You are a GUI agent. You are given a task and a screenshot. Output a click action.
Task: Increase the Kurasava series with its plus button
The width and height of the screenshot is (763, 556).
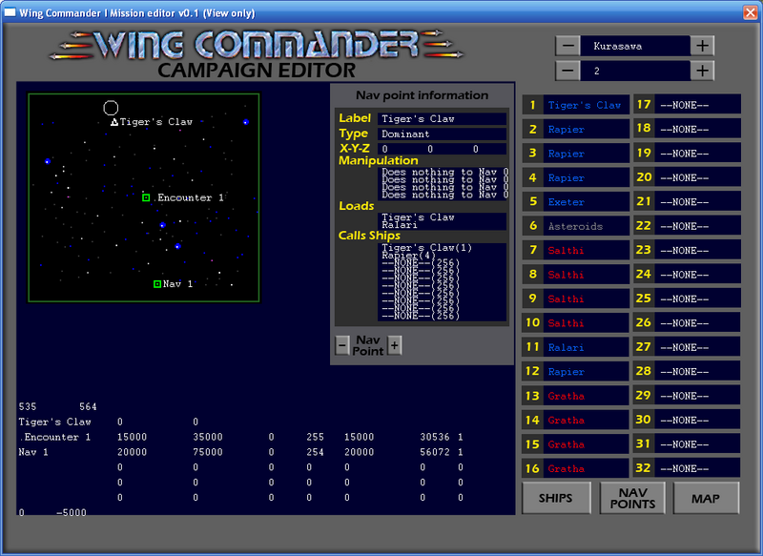704,45
